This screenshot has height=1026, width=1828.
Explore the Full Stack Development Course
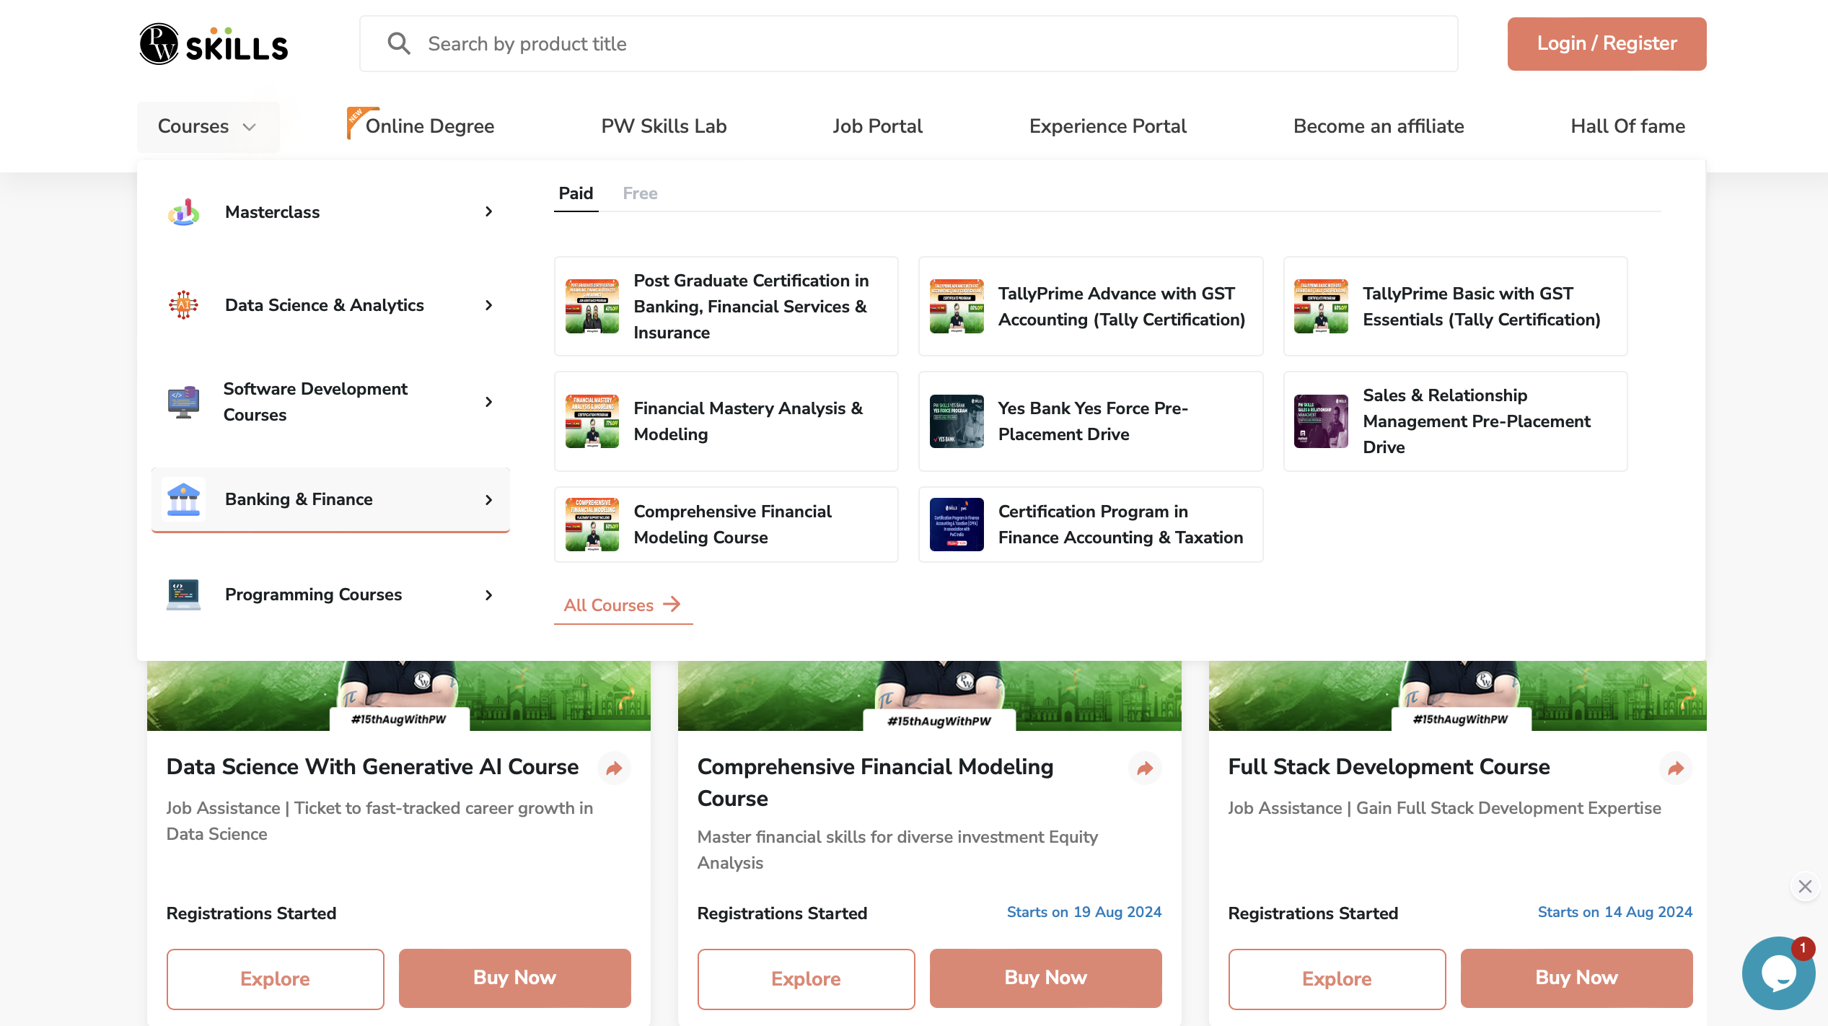click(1337, 978)
